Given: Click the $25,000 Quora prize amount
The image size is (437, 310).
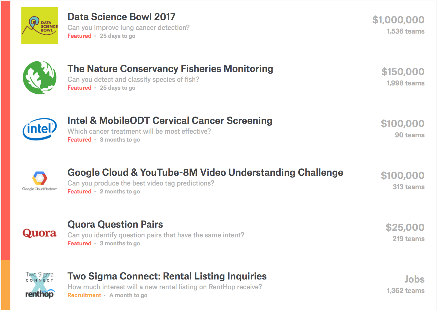Looking at the screenshot, I should pos(405,227).
